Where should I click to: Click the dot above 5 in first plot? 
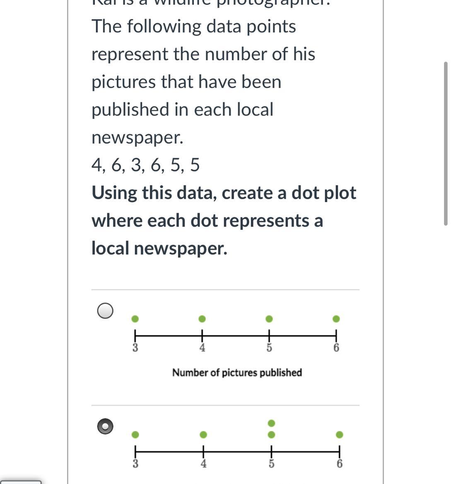coord(269,319)
